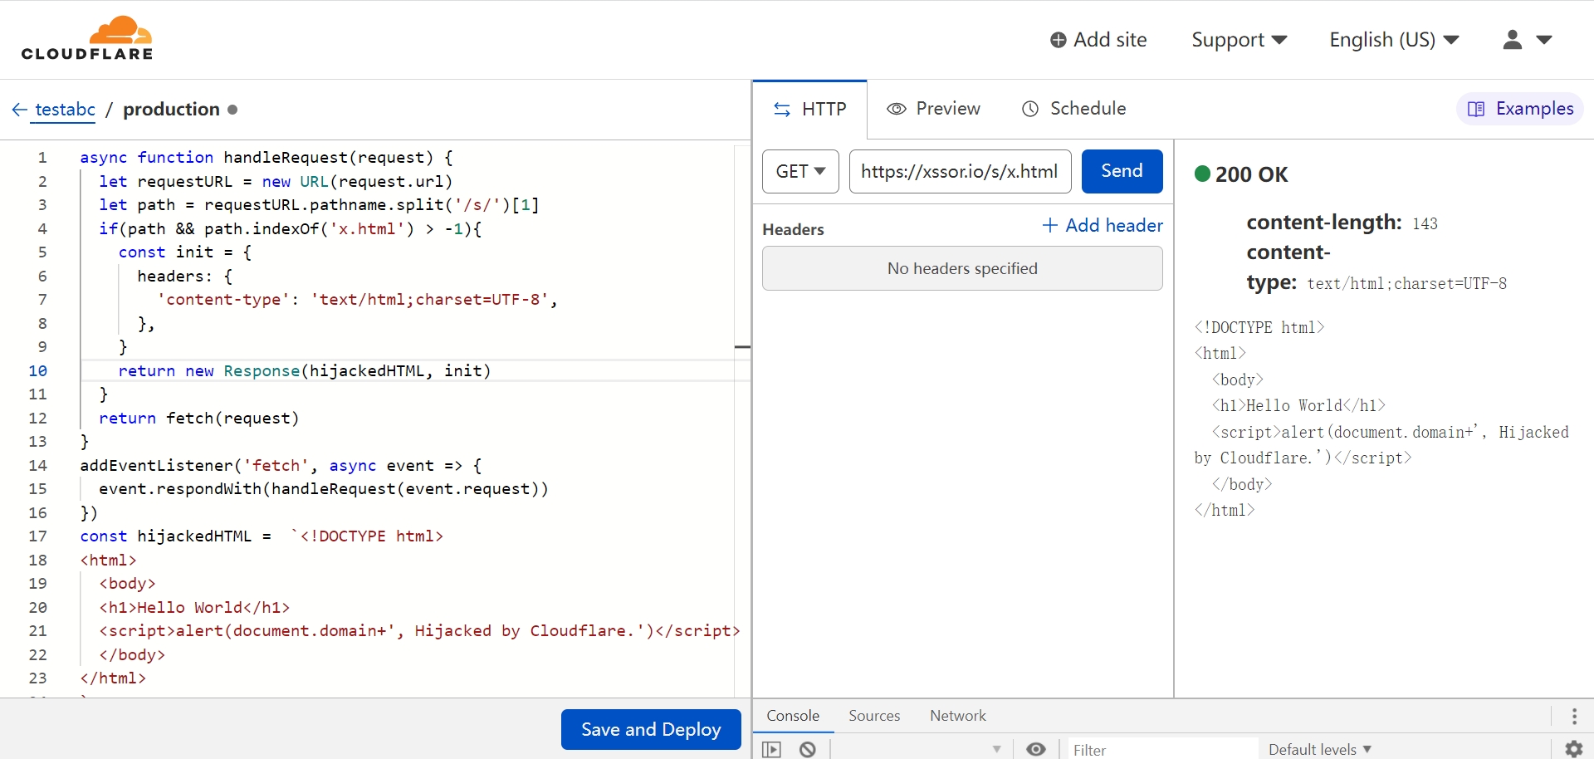This screenshot has width=1594, height=759.
Task: Open DevTools three-dot more options menu
Action: 1574,716
